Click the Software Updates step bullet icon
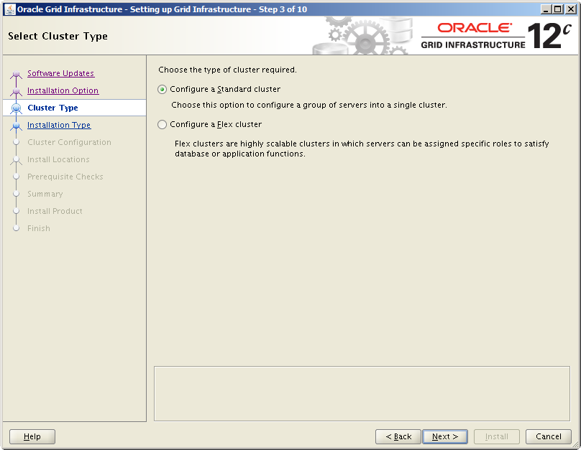 [x=17, y=74]
